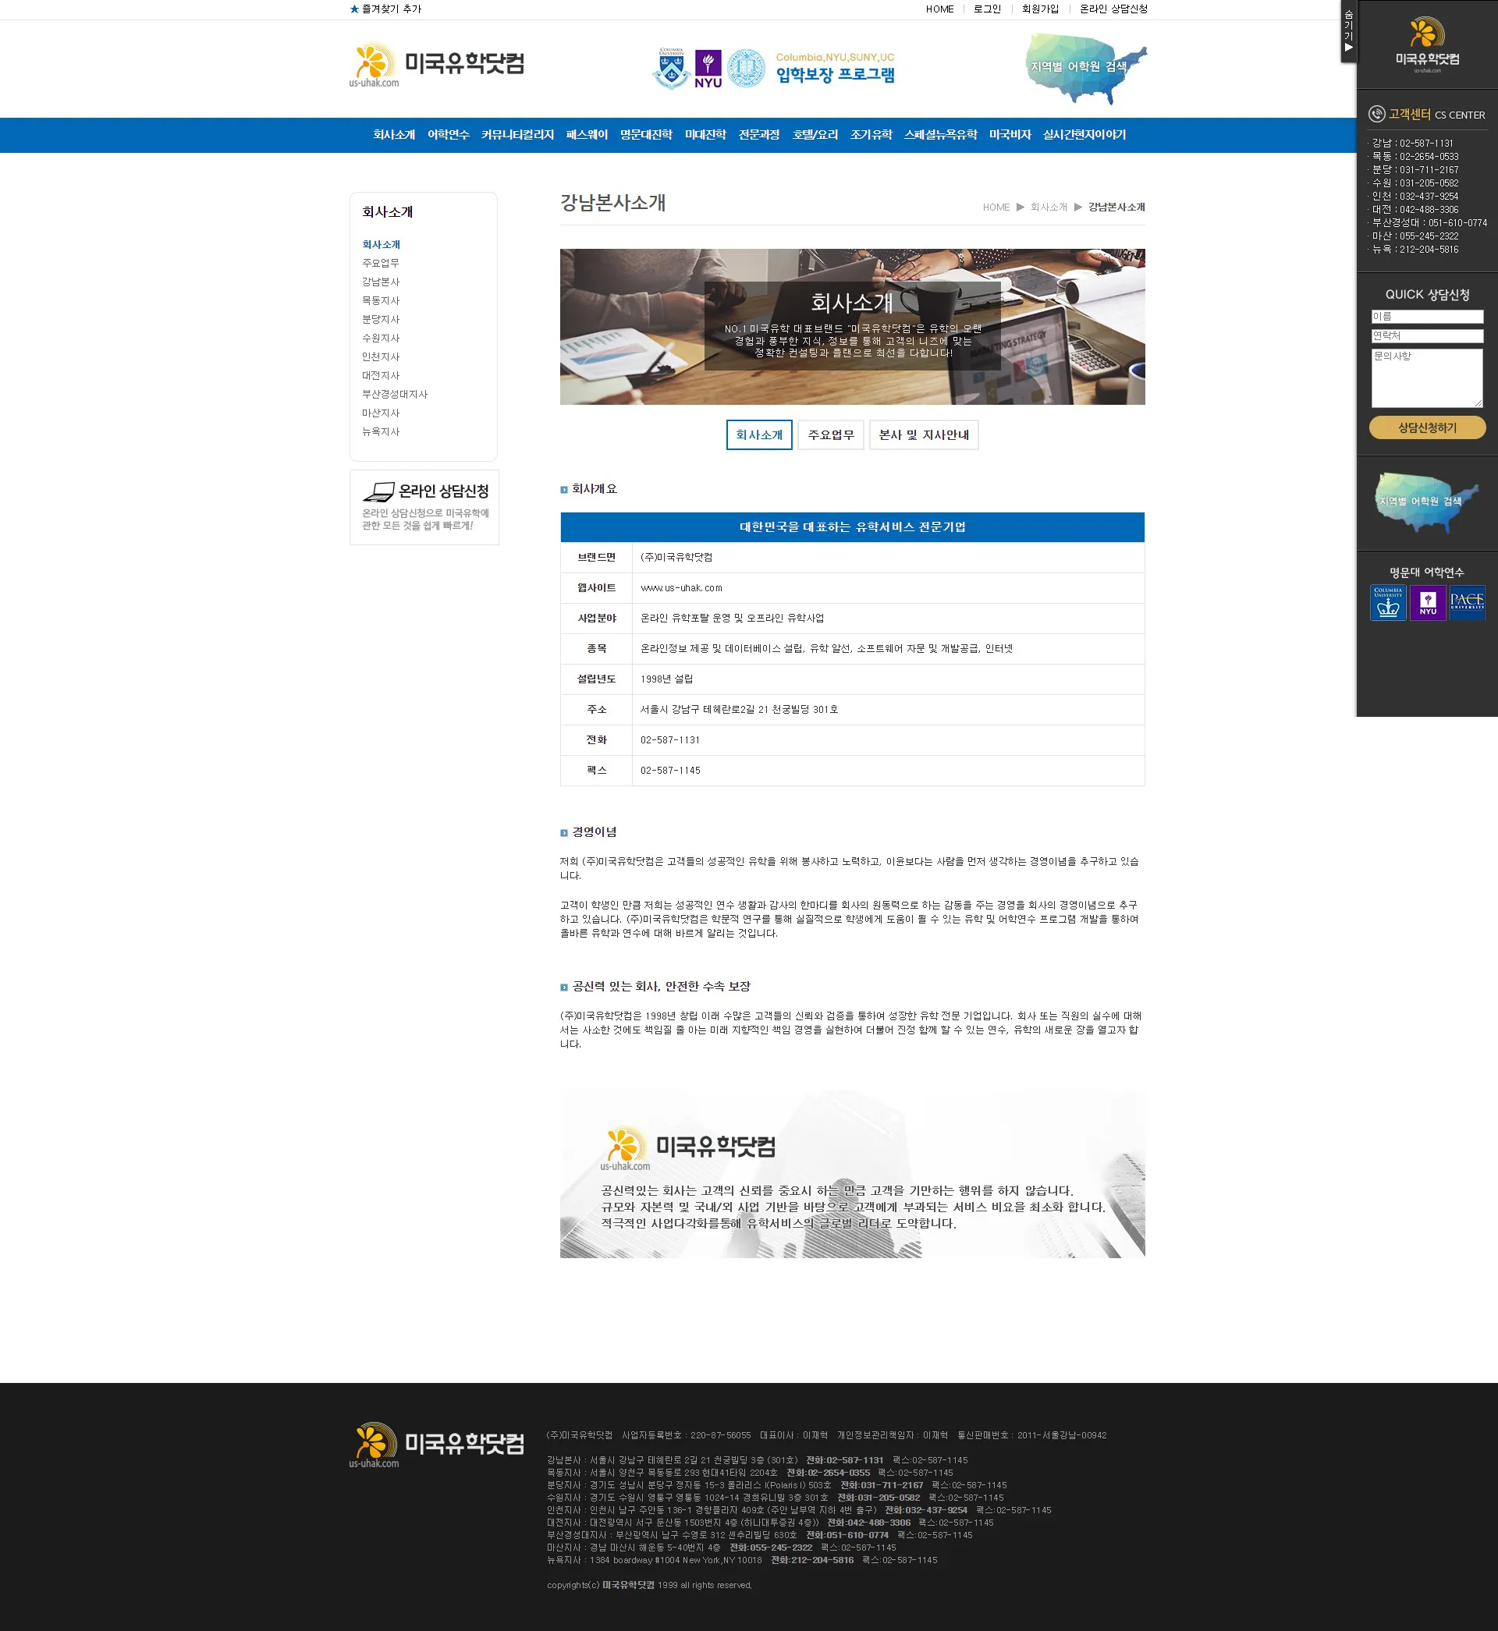This screenshot has width=1498, height=1631.
Task: Open 호텔/요리 menu item
Action: (815, 135)
